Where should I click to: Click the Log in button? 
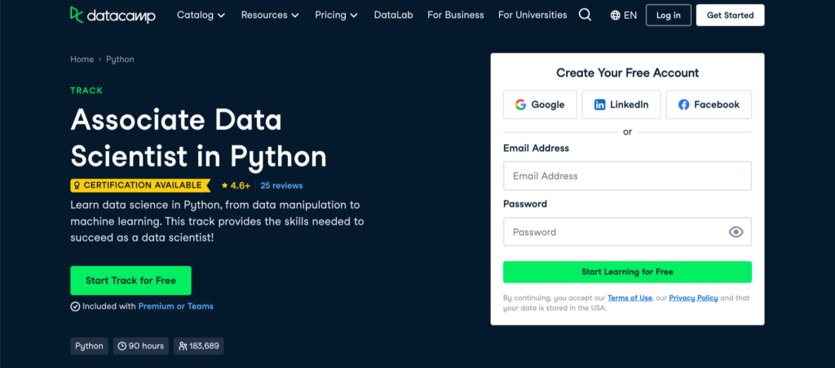[x=668, y=15]
